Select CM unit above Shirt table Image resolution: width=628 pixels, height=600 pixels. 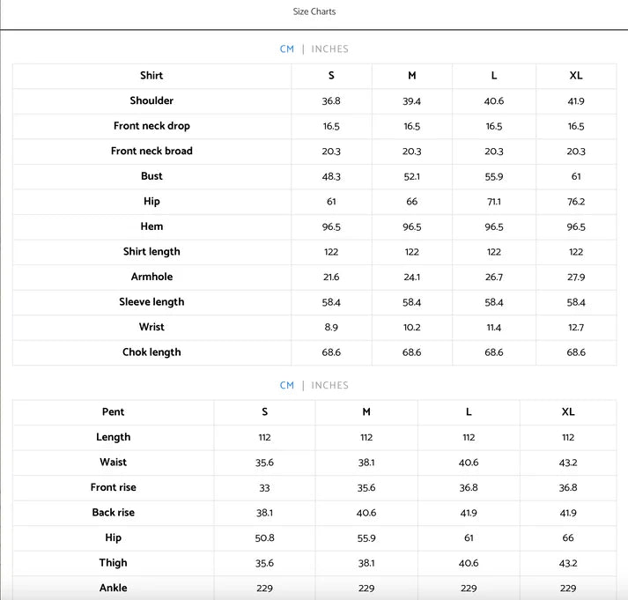point(287,48)
